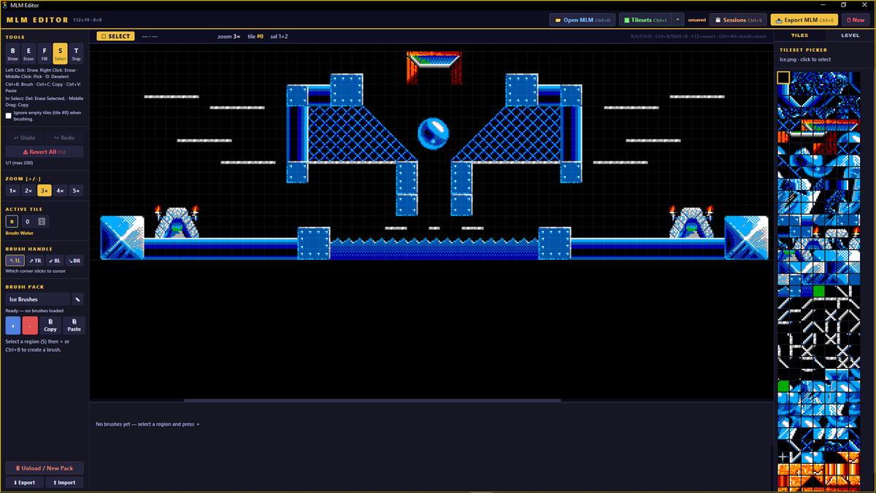Set brush handle to top-left TL
The height and width of the screenshot is (493, 876).
pos(15,260)
